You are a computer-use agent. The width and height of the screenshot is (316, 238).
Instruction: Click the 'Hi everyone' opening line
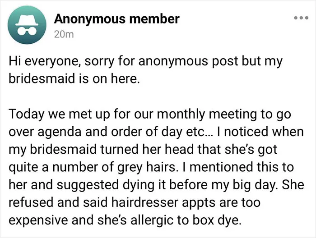click(x=145, y=61)
